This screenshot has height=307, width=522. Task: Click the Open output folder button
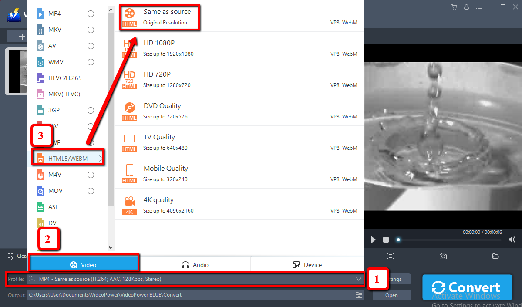(391, 295)
